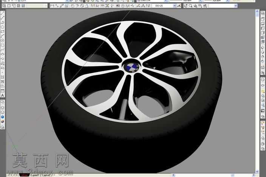Click the vertical scrollbar up arrow

point(257,11)
